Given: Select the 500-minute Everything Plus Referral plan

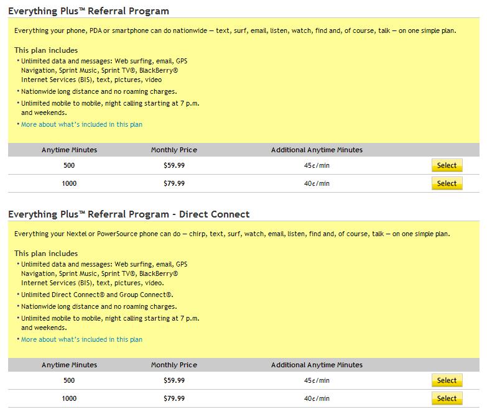Looking at the screenshot, I should pos(447,165).
